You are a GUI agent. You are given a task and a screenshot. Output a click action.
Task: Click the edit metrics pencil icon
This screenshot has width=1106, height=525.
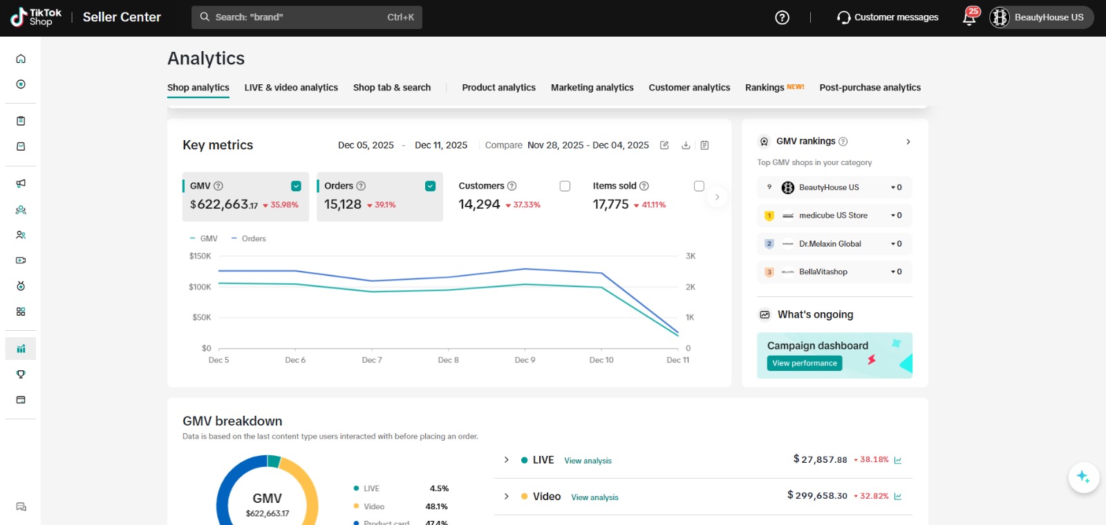tap(664, 145)
